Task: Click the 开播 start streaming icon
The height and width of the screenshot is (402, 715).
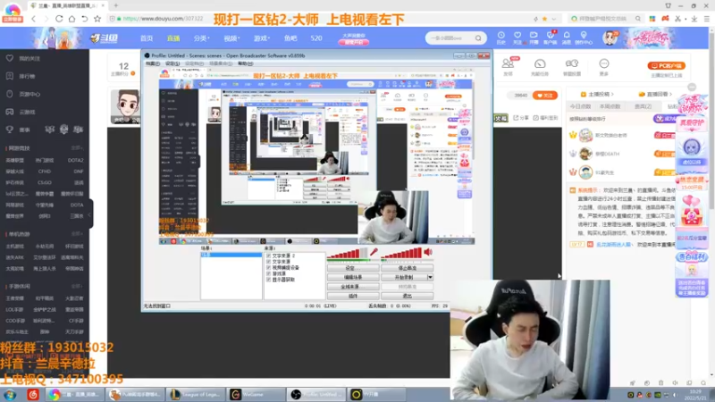Action: click(534, 38)
